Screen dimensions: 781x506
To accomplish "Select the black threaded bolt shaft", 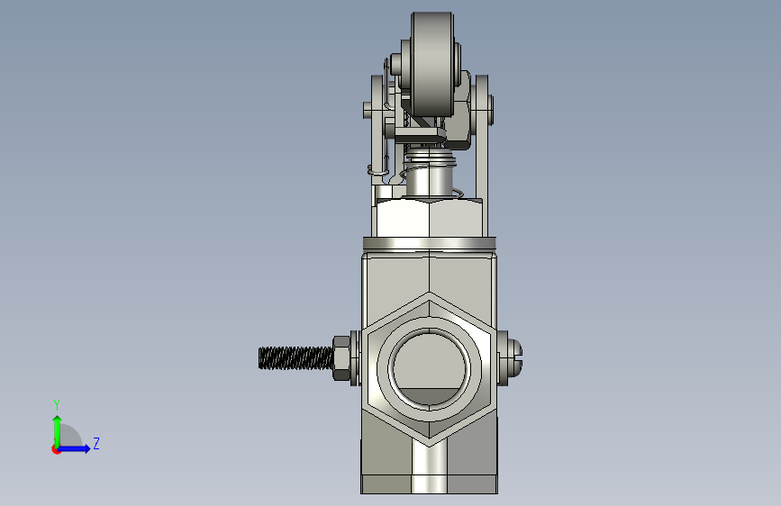I will point(295,358).
